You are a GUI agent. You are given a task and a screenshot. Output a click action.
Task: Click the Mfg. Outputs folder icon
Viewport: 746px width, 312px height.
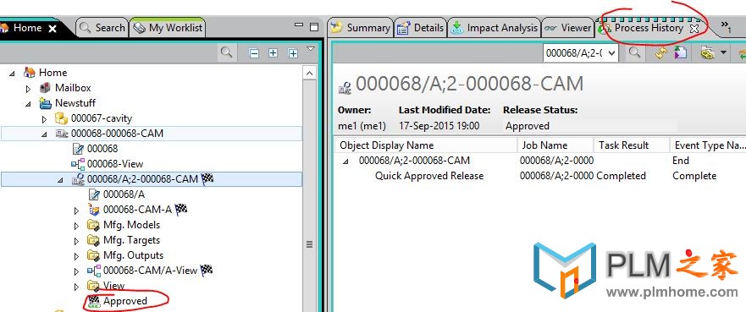point(94,255)
